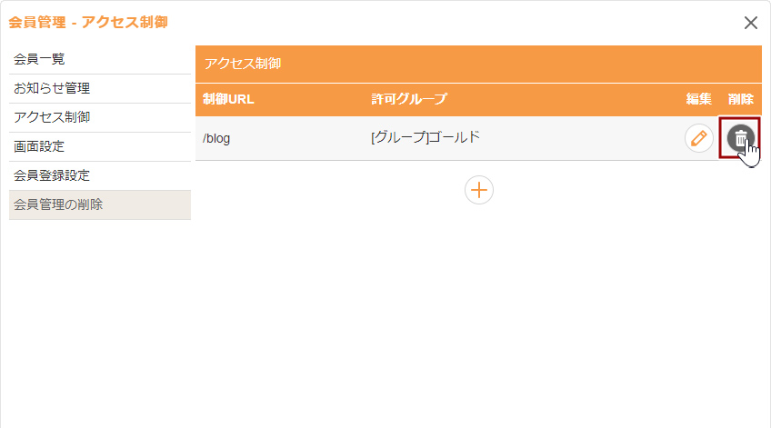
Task: Choose 会員管理の削除 in the sidebar
Action: [100, 204]
